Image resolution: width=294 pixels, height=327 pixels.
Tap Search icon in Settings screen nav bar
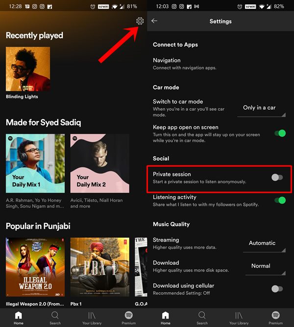click(x=202, y=315)
